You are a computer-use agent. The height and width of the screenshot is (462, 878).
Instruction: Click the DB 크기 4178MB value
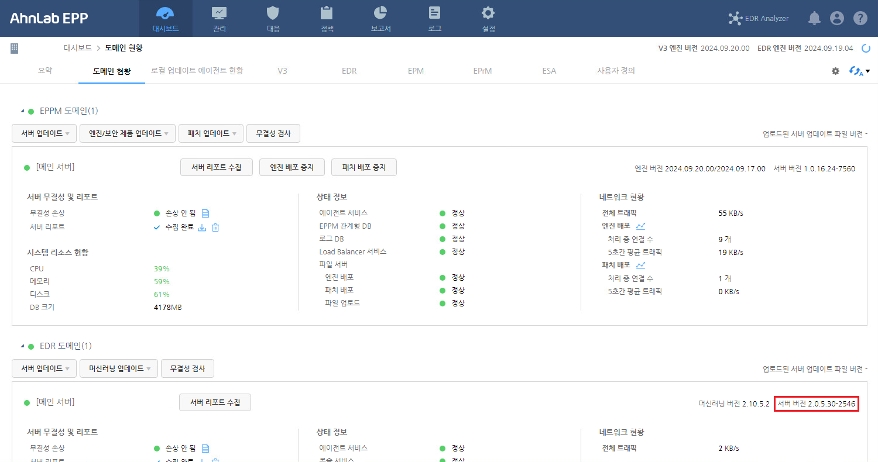[168, 307]
